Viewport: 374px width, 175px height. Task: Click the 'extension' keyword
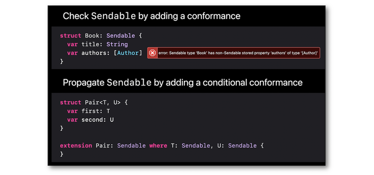coord(76,145)
